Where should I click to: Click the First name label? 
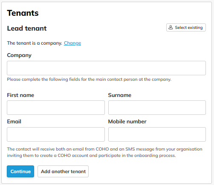(20, 95)
